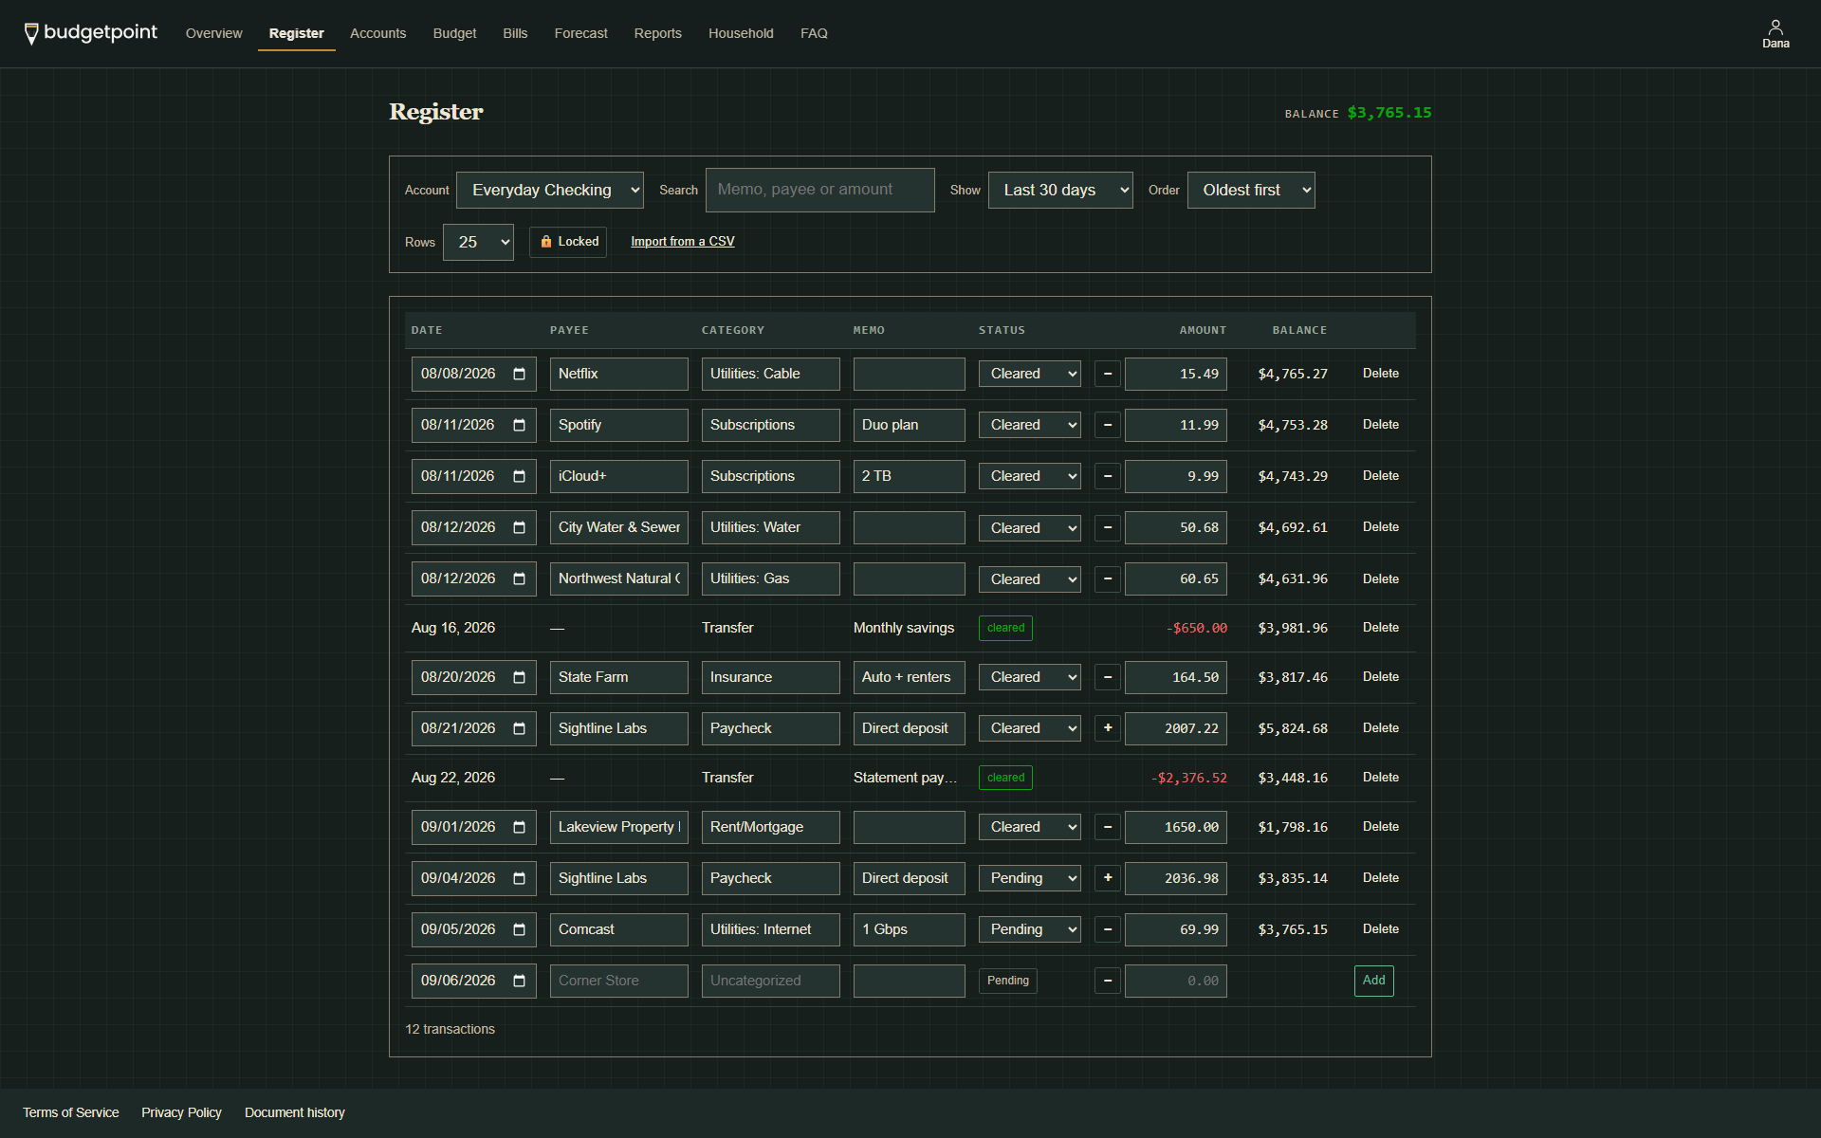Delete the Spotify transaction
This screenshot has width=1821, height=1138.
pyautogui.click(x=1380, y=425)
